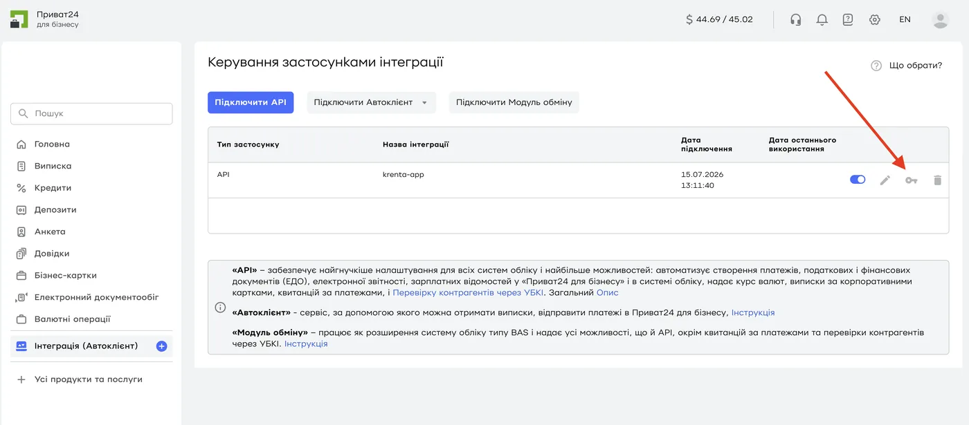969x425 pixels.
Task: Click the Електронний документообіг icon
Action: [x=21, y=297]
